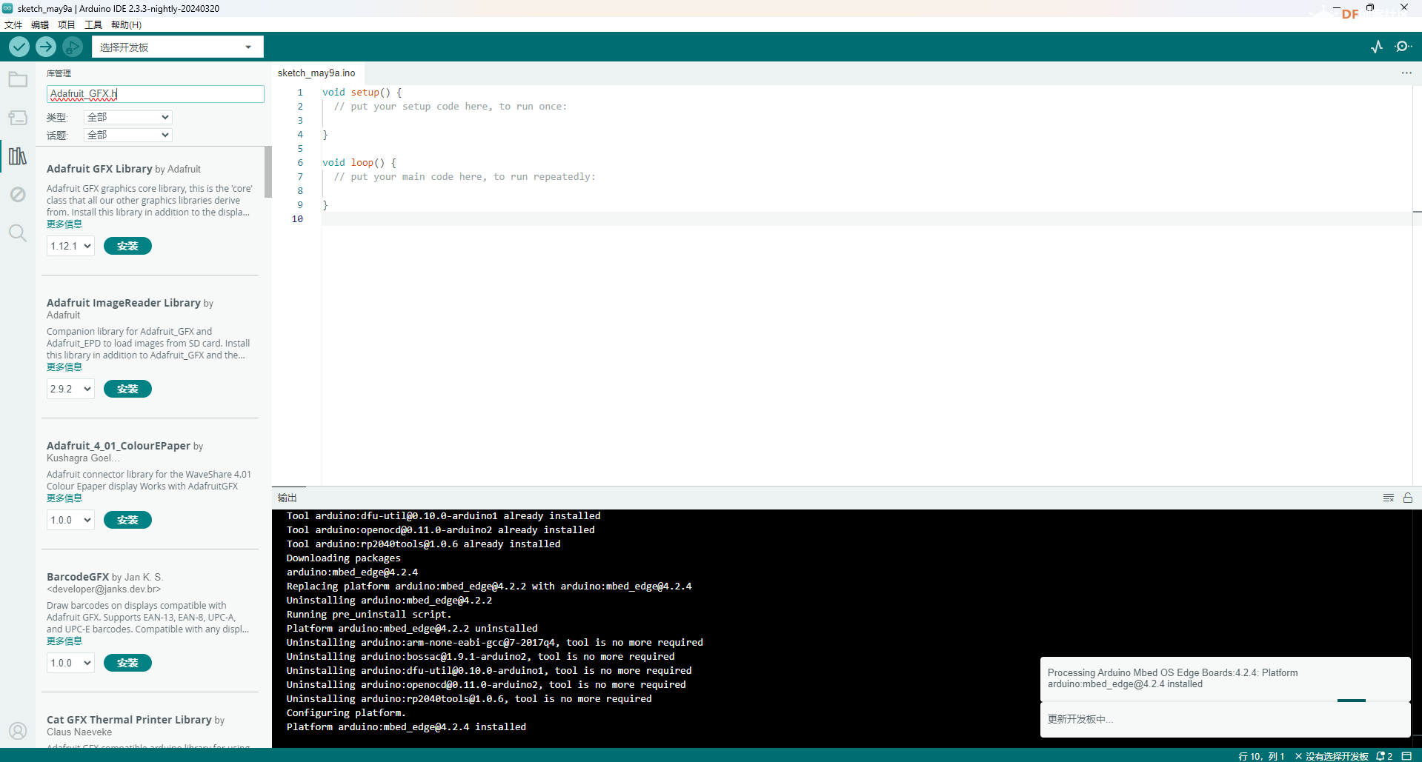
Task: Choose version for Adafruit_4_01_ColourEPaper
Action: pos(71,520)
